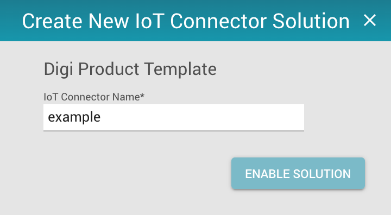The height and width of the screenshot is (215, 391).
Task: Click the word Connector in the field label
Action: click(86, 97)
